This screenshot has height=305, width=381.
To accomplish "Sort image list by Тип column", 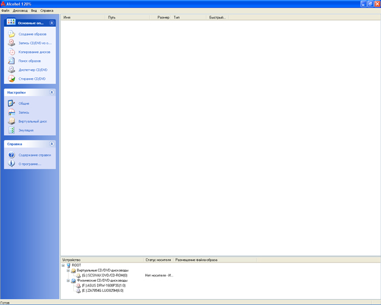I will tap(189, 17).
